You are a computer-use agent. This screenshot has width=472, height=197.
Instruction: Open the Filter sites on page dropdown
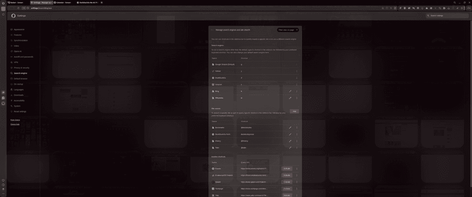click(x=288, y=30)
